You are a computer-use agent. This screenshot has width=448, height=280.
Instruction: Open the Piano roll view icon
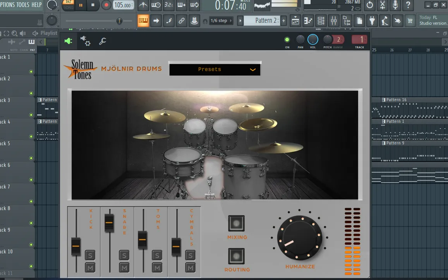pos(308,21)
